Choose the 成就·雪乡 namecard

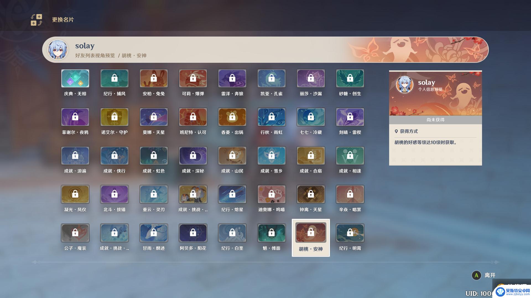pos(272,156)
